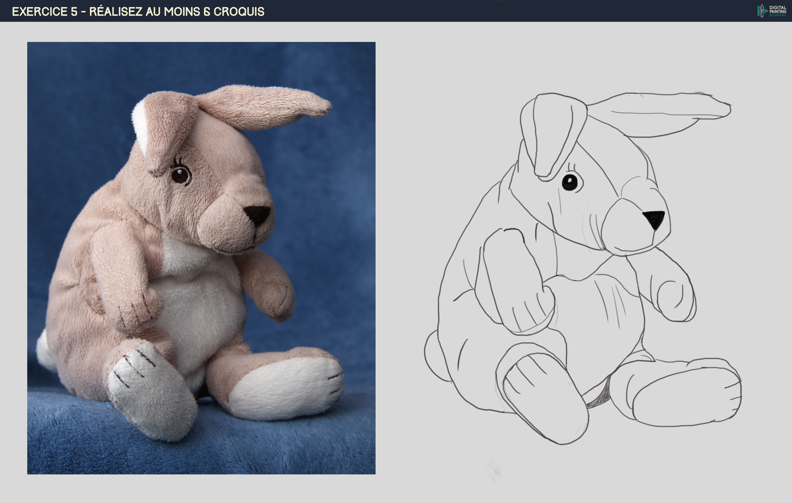Expand the sketch panel on the right
Image resolution: width=792 pixels, height=503 pixels.
592,263
